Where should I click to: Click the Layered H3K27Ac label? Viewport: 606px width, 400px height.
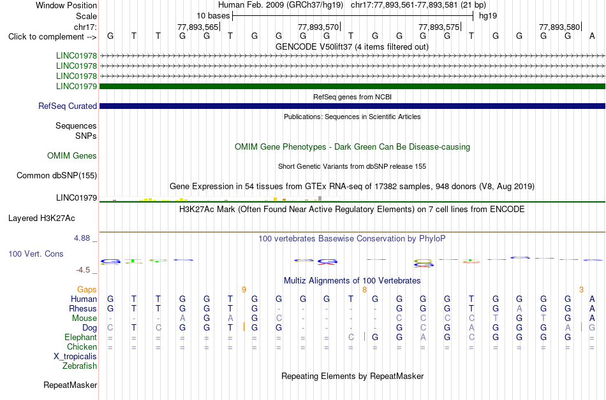point(41,218)
